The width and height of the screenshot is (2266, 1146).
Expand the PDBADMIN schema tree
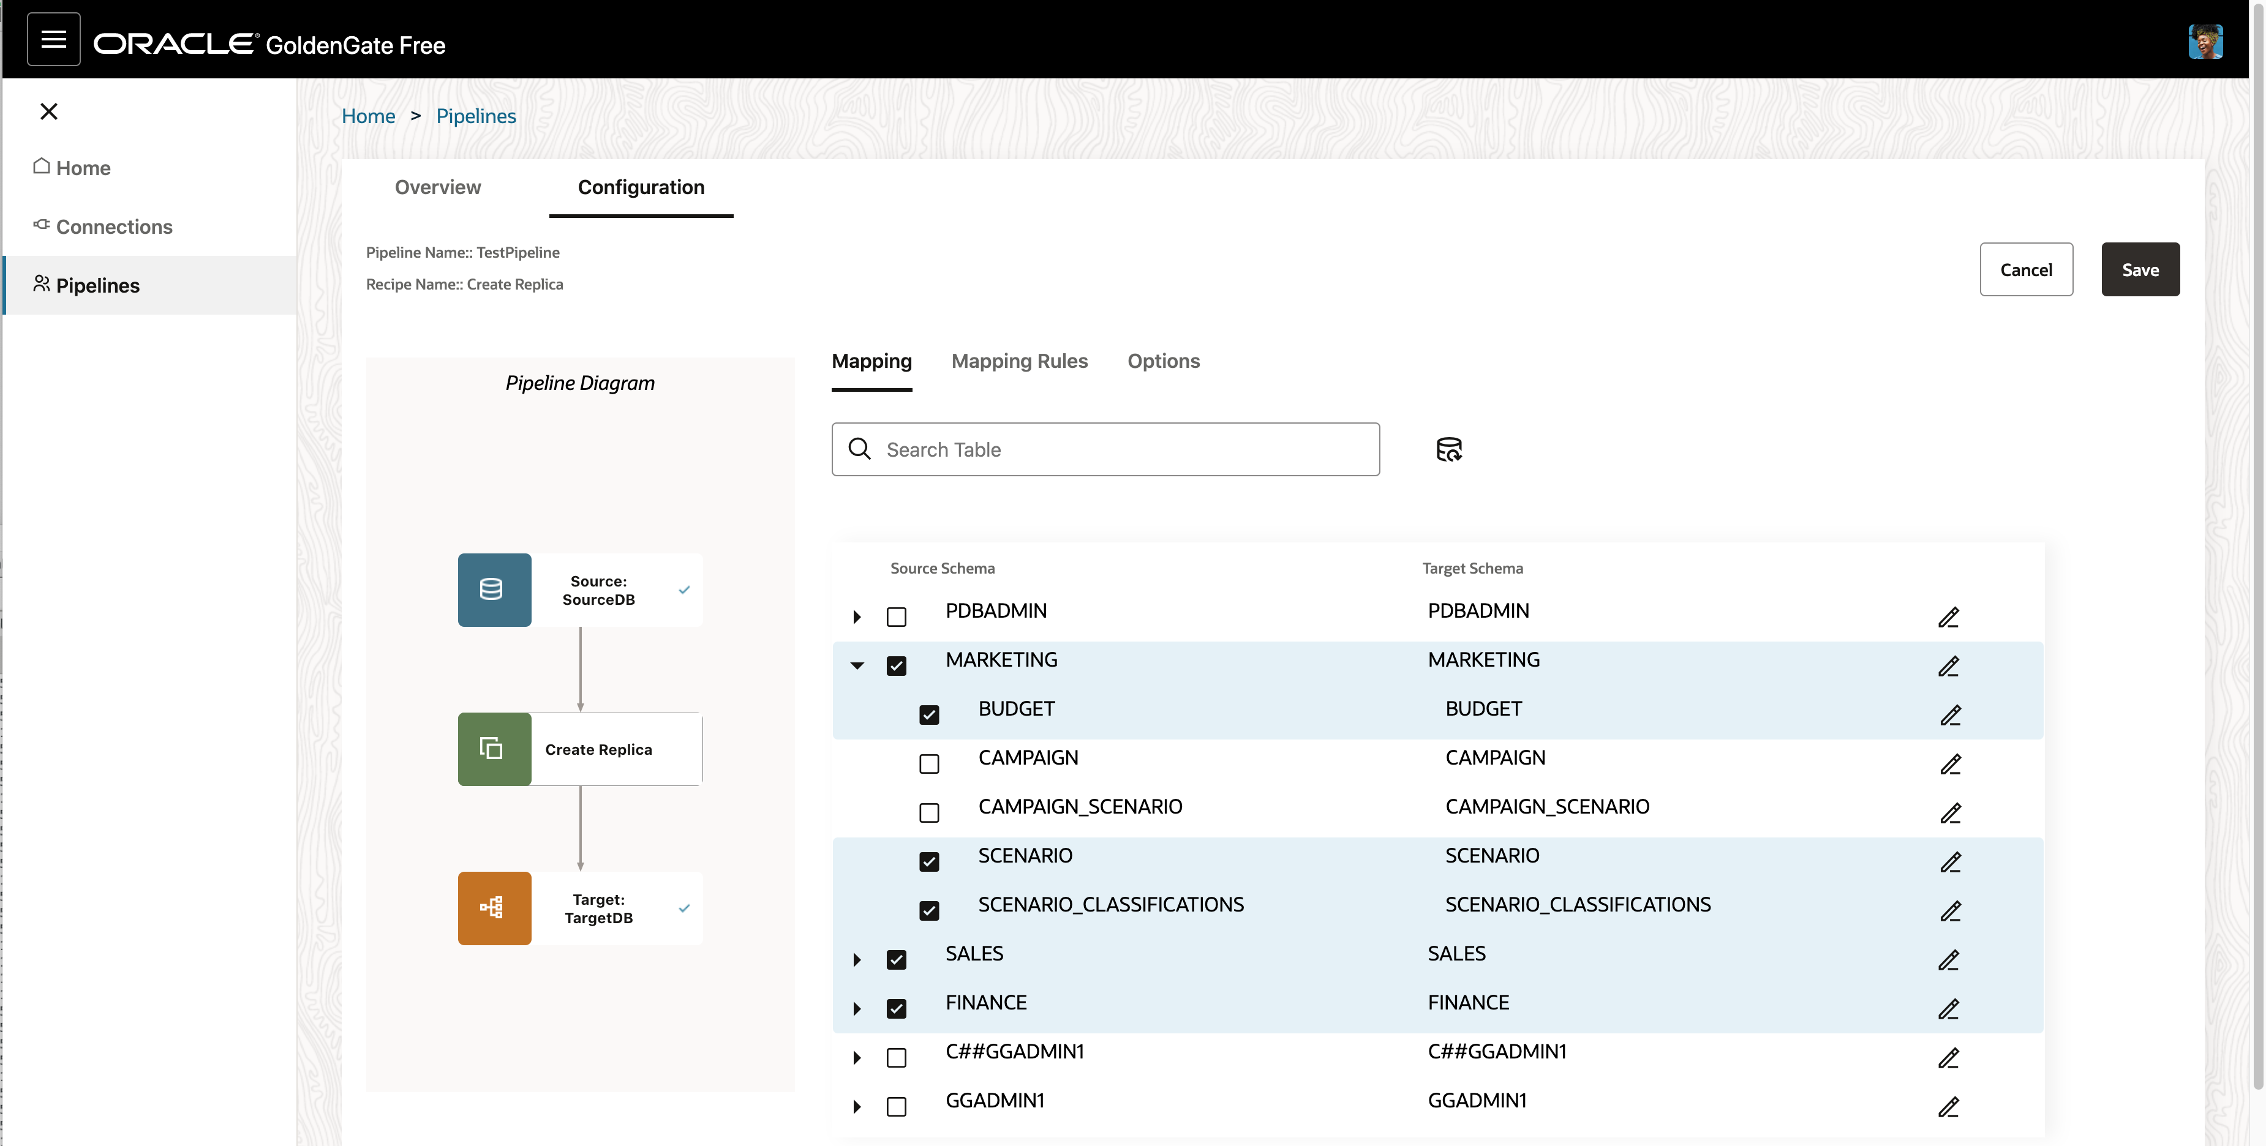point(857,616)
